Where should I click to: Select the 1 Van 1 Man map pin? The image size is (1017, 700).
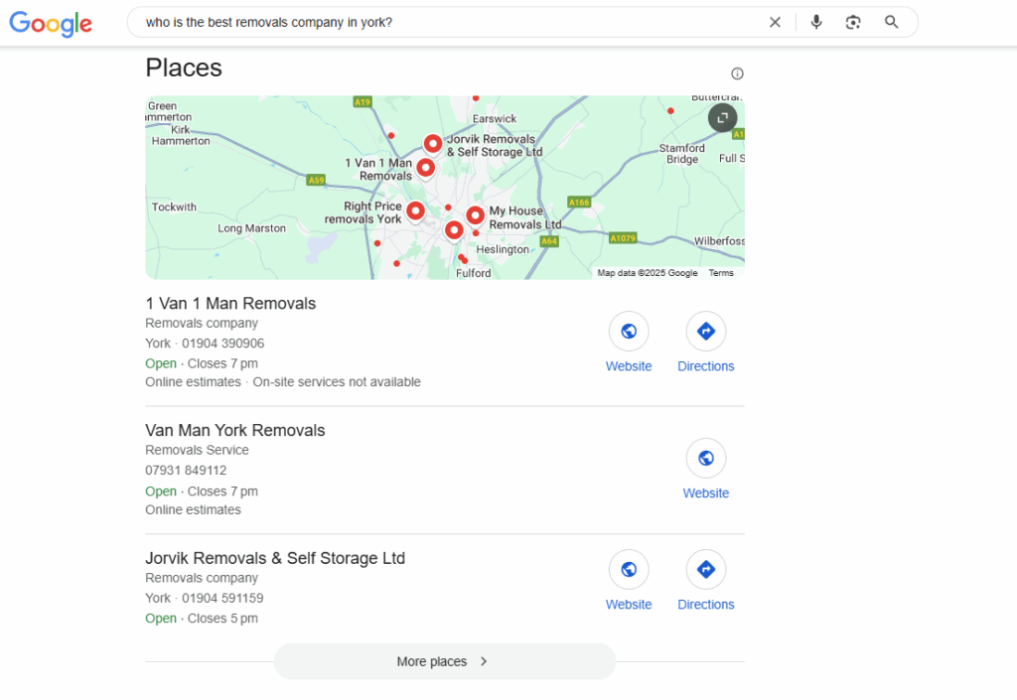(x=425, y=168)
